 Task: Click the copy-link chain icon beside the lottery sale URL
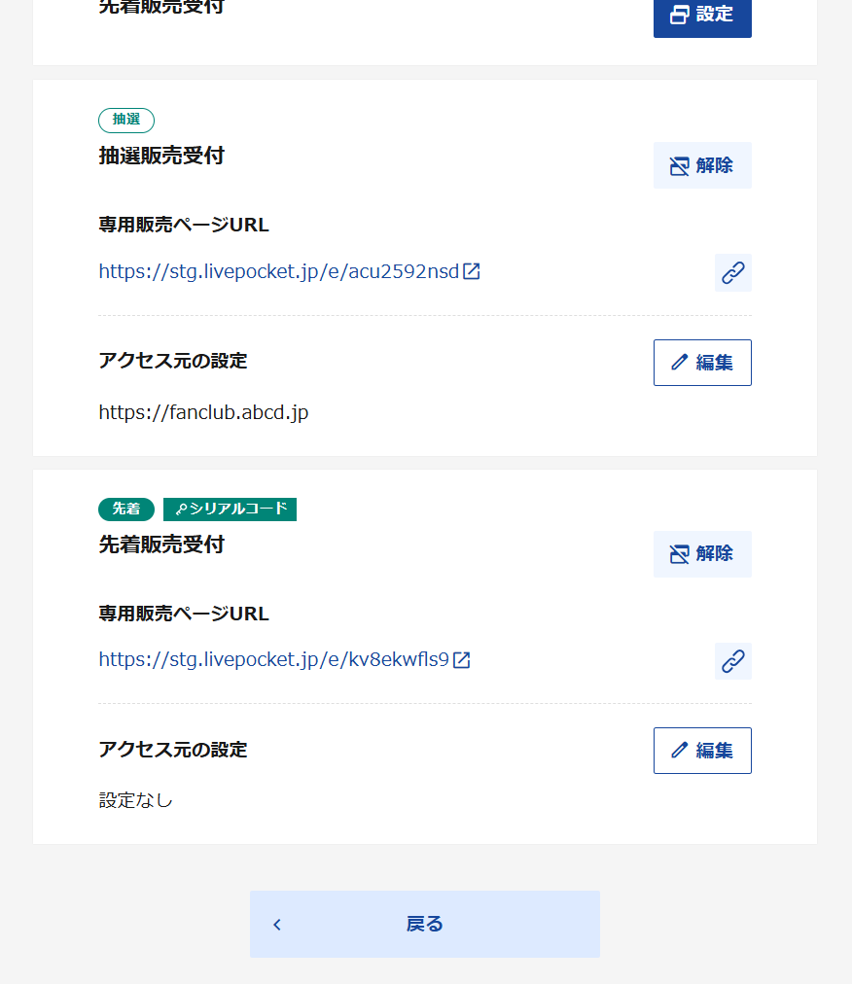click(x=732, y=272)
